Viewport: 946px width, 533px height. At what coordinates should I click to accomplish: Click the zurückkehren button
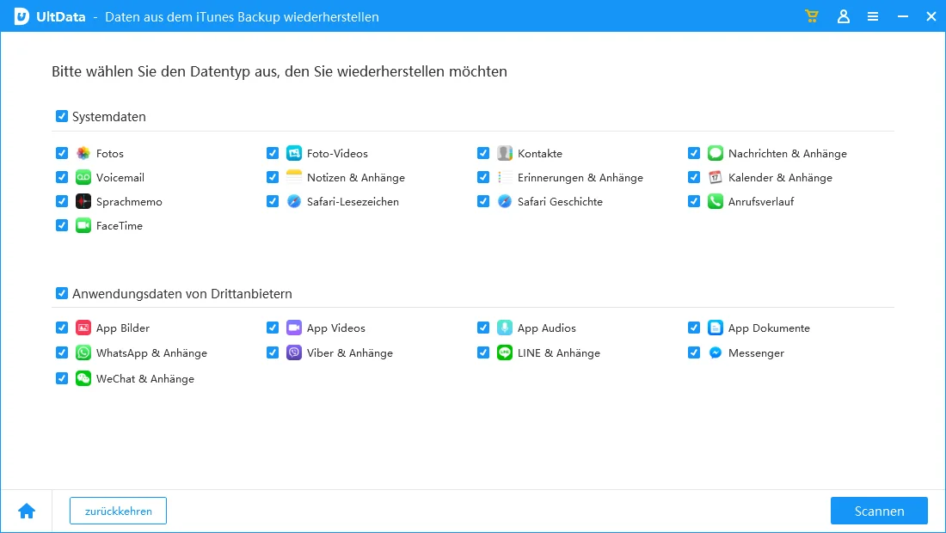pyautogui.click(x=118, y=511)
